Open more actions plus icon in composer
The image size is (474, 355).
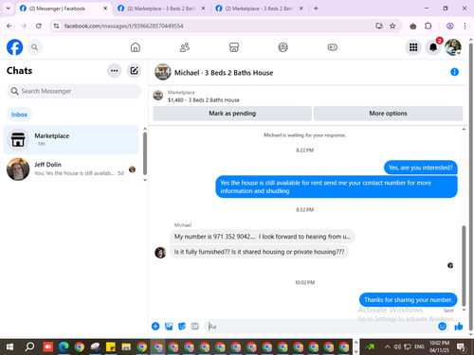coord(155,327)
